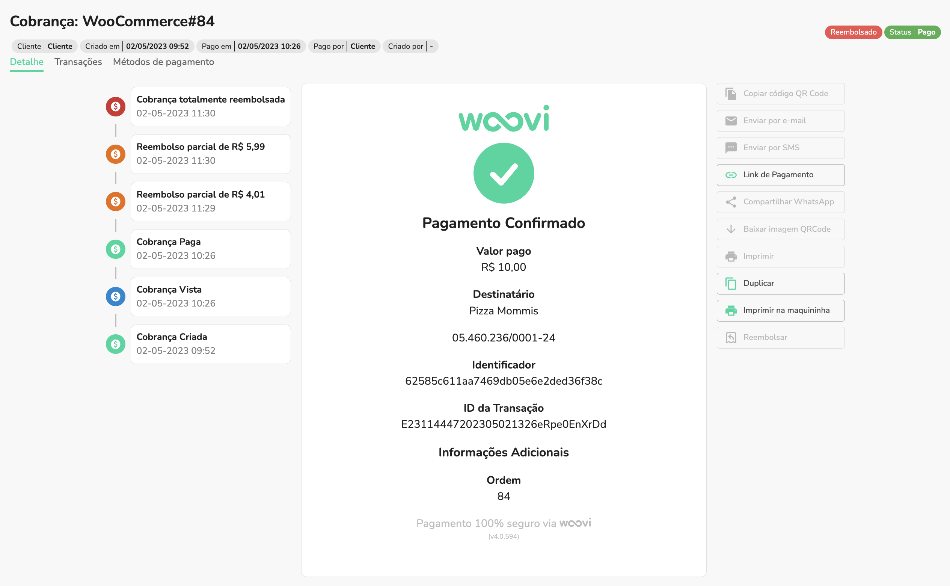This screenshot has width=950, height=586.
Task: Click the green maquininha printer icon
Action: point(731,310)
